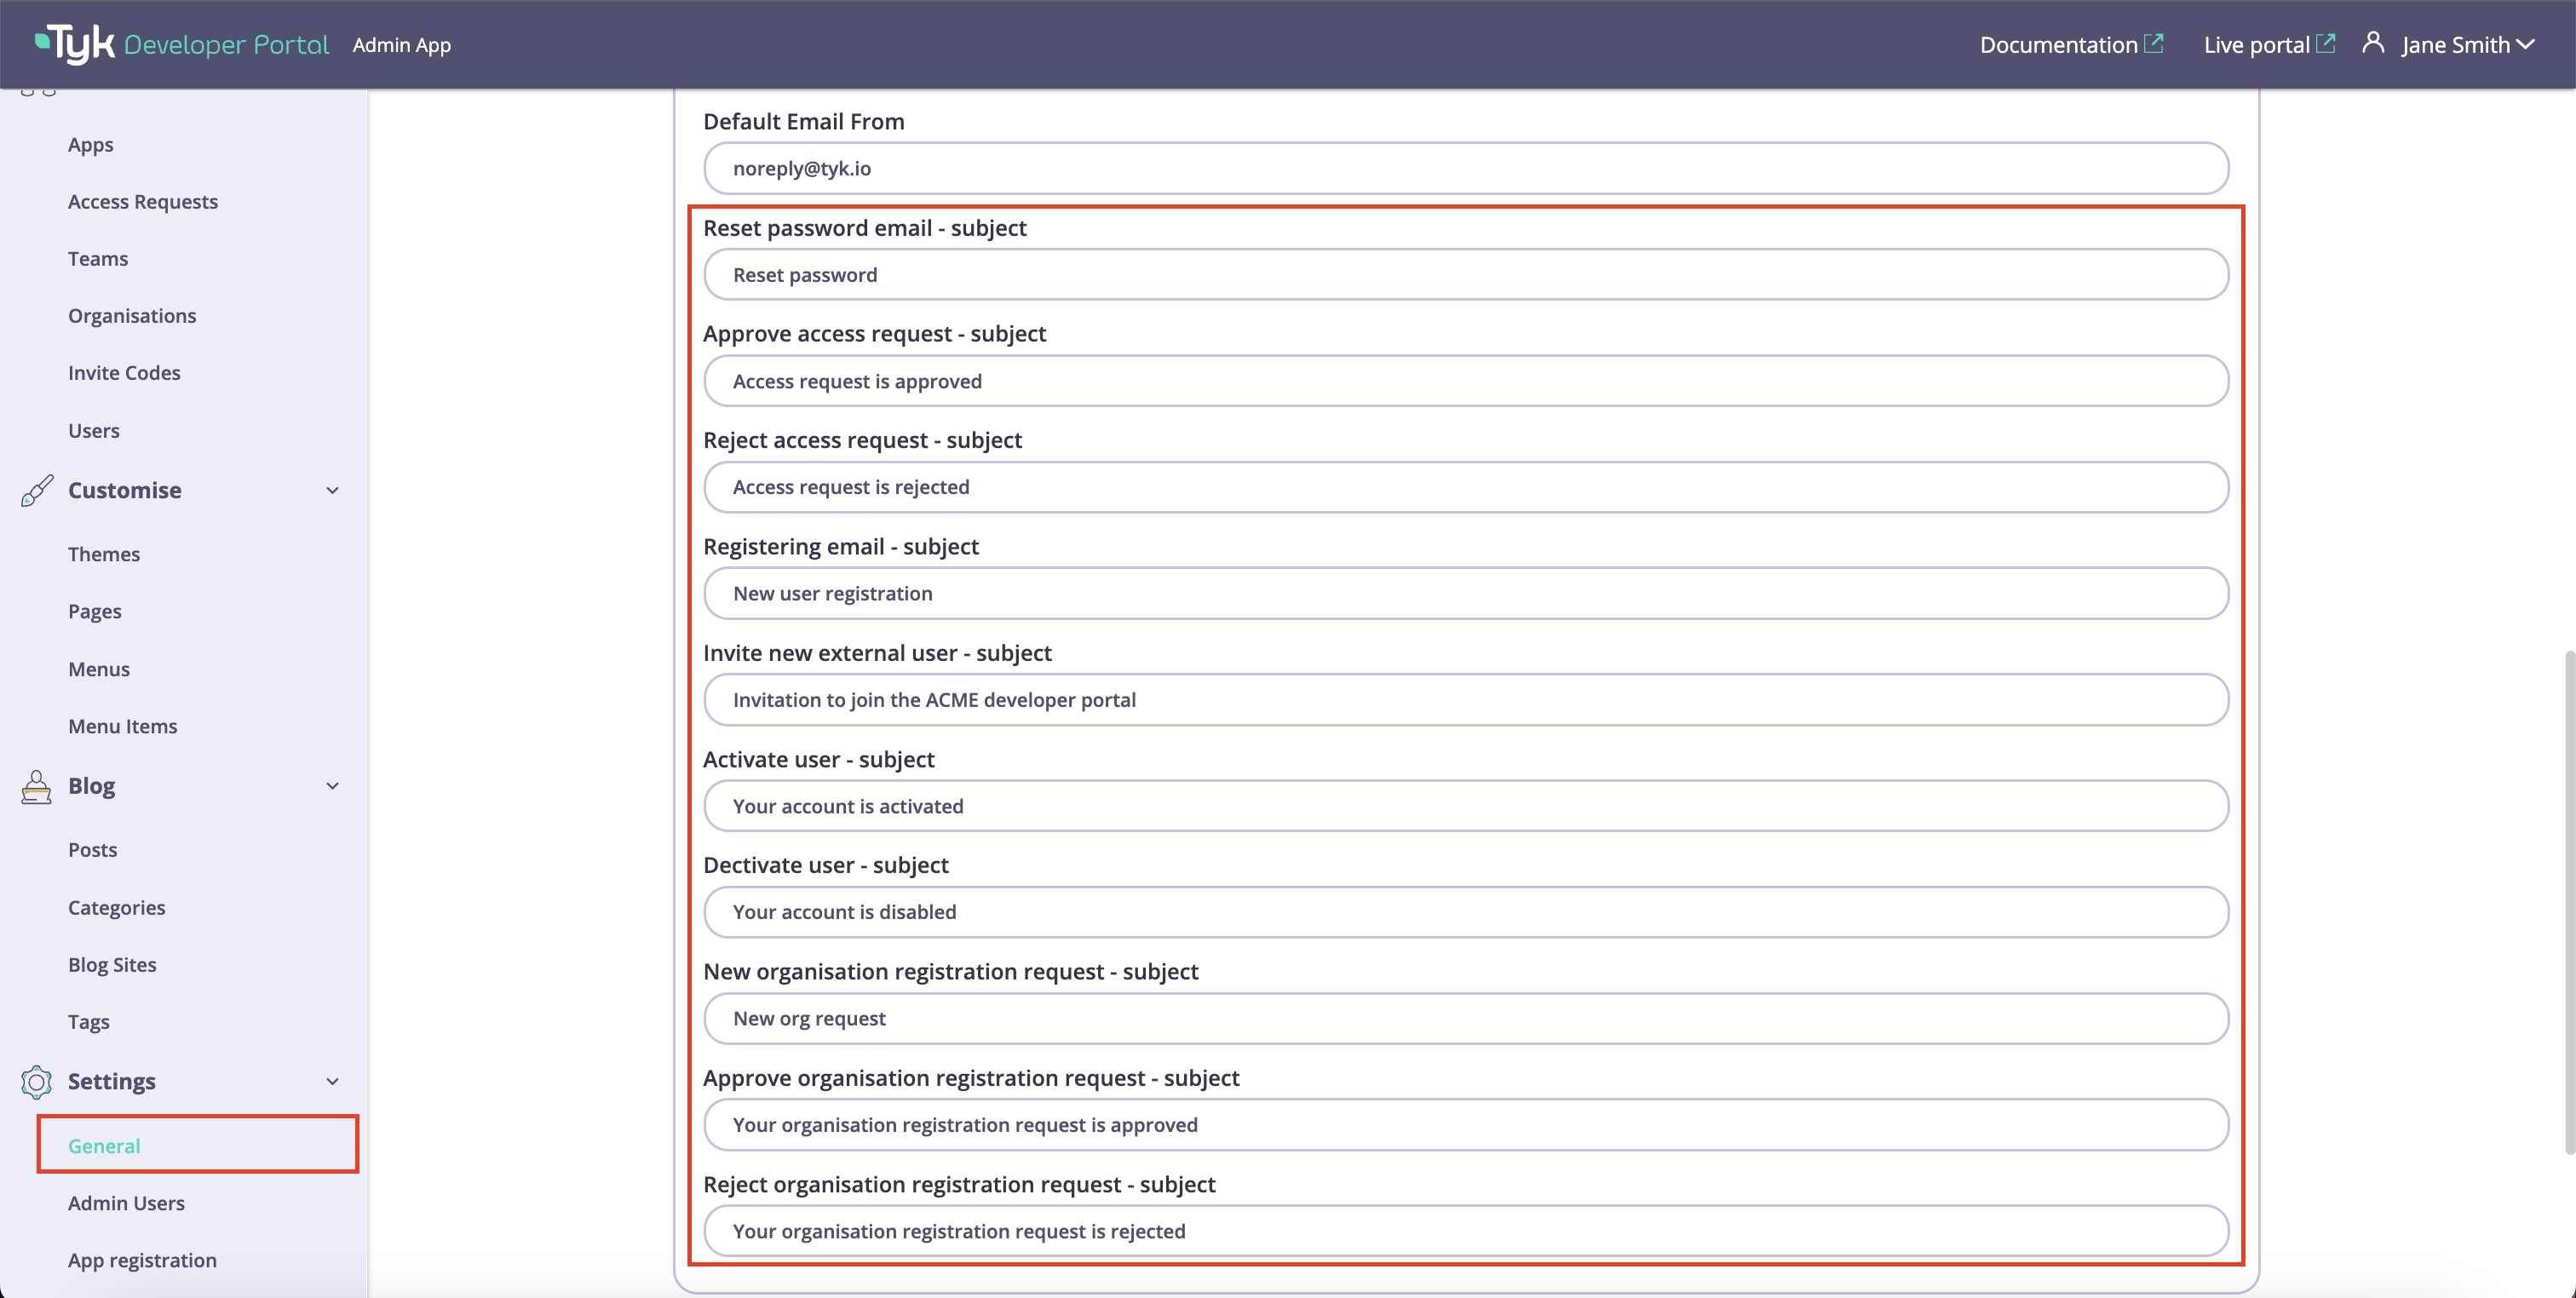The height and width of the screenshot is (1298, 2576).
Task: Collapse the Customise section chevron
Action: click(x=332, y=490)
